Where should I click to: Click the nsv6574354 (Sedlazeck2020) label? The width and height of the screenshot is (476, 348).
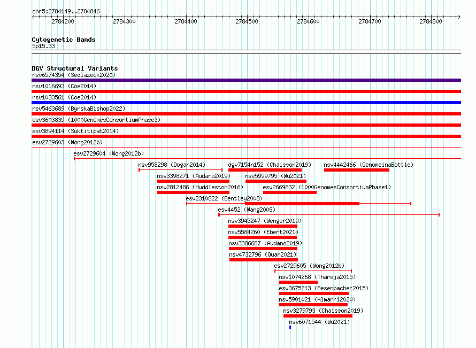[x=74, y=75]
